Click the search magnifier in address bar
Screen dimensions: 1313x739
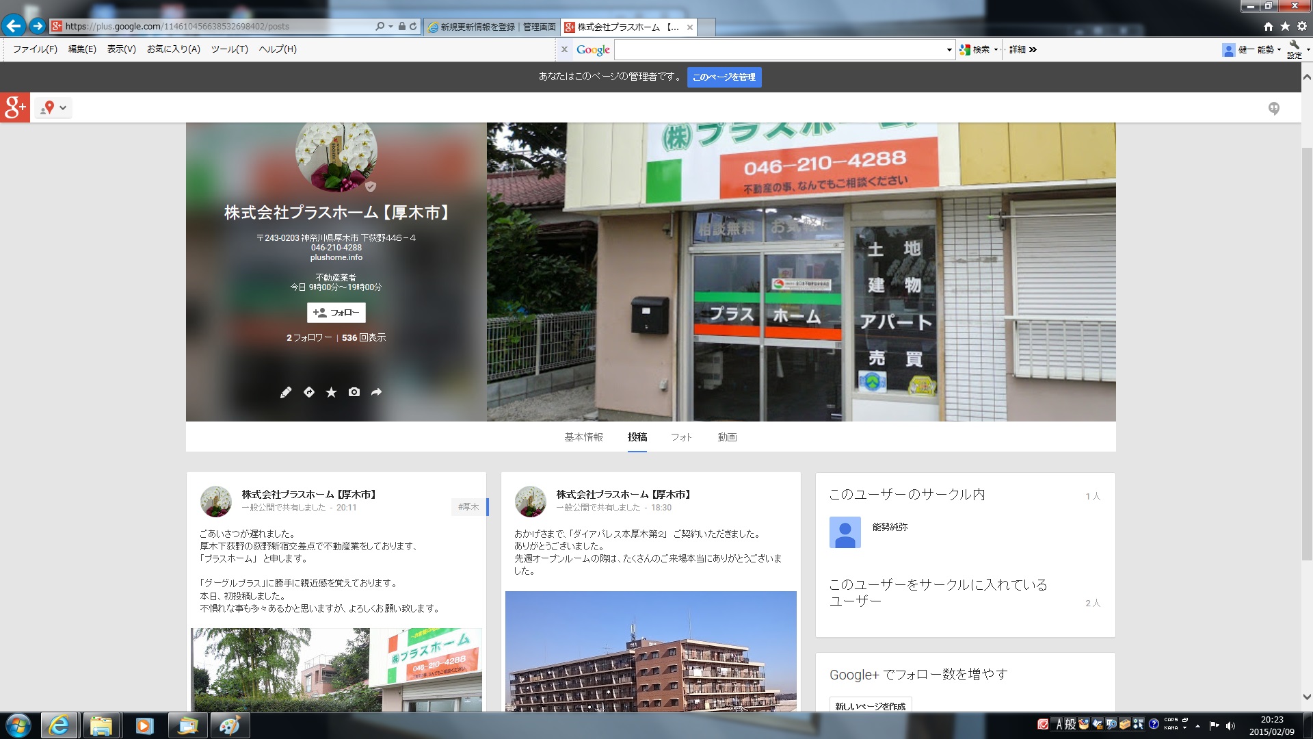tap(380, 27)
